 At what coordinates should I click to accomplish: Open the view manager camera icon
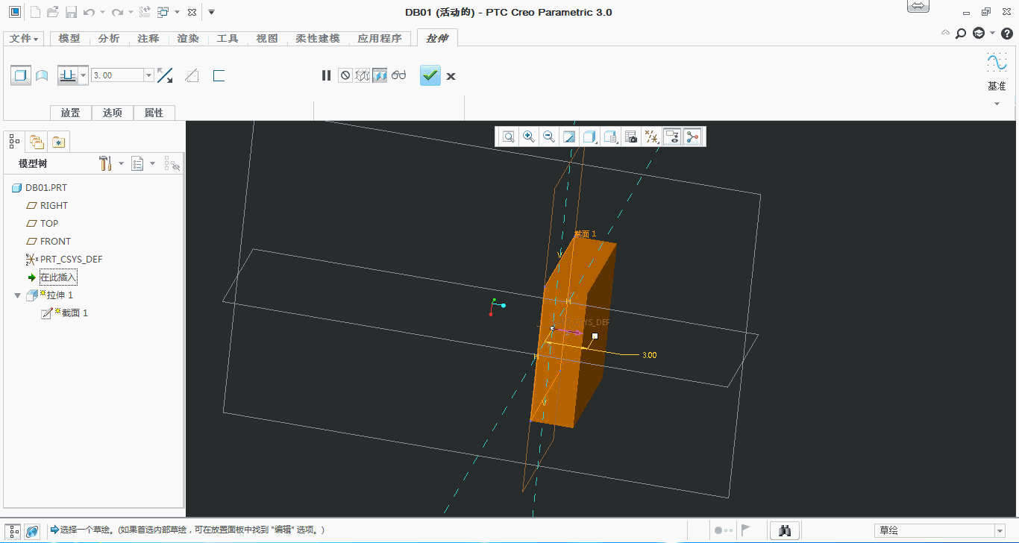[631, 136]
